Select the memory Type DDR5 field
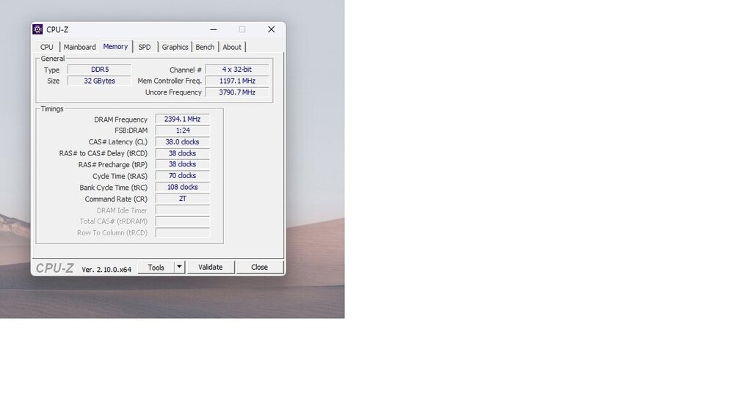The width and height of the screenshot is (734, 412). coord(99,70)
